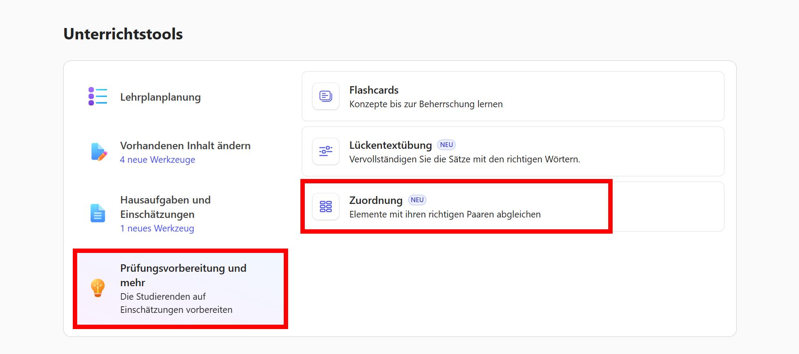Viewport: 799px width, 354px height.
Task: Click the NEU badge beside Lückentextübung
Action: [446, 145]
